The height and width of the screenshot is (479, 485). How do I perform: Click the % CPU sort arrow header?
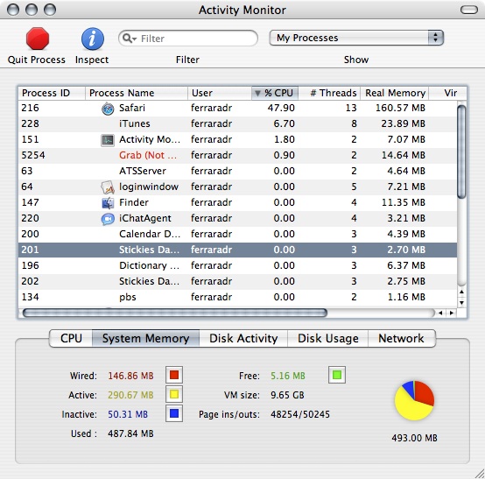coord(275,93)
